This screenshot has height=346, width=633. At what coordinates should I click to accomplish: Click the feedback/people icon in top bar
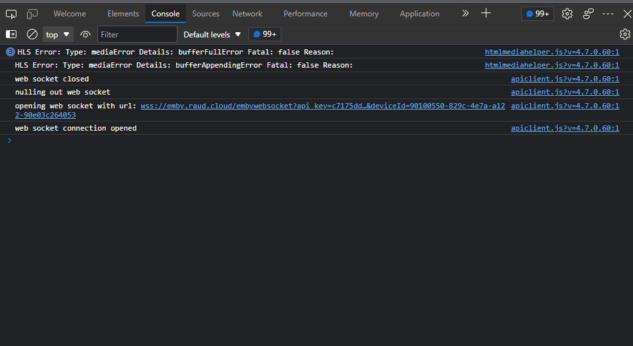tap(588, 14)
